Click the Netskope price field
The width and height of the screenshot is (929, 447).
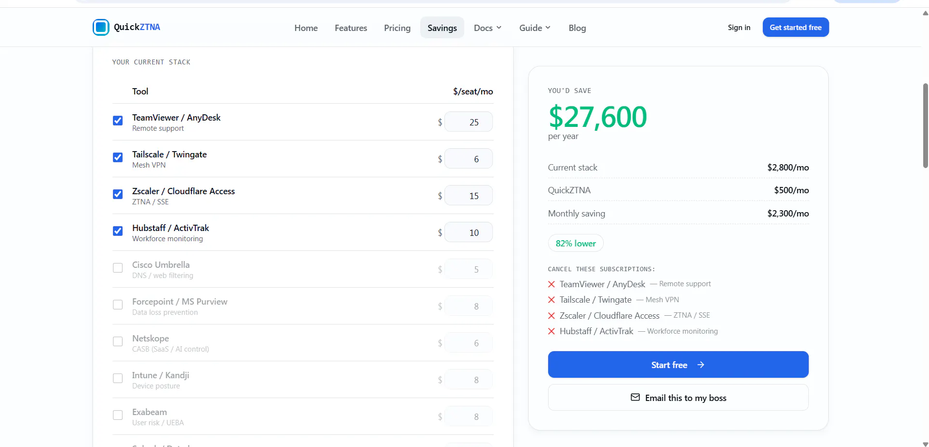tap(469, 343)
